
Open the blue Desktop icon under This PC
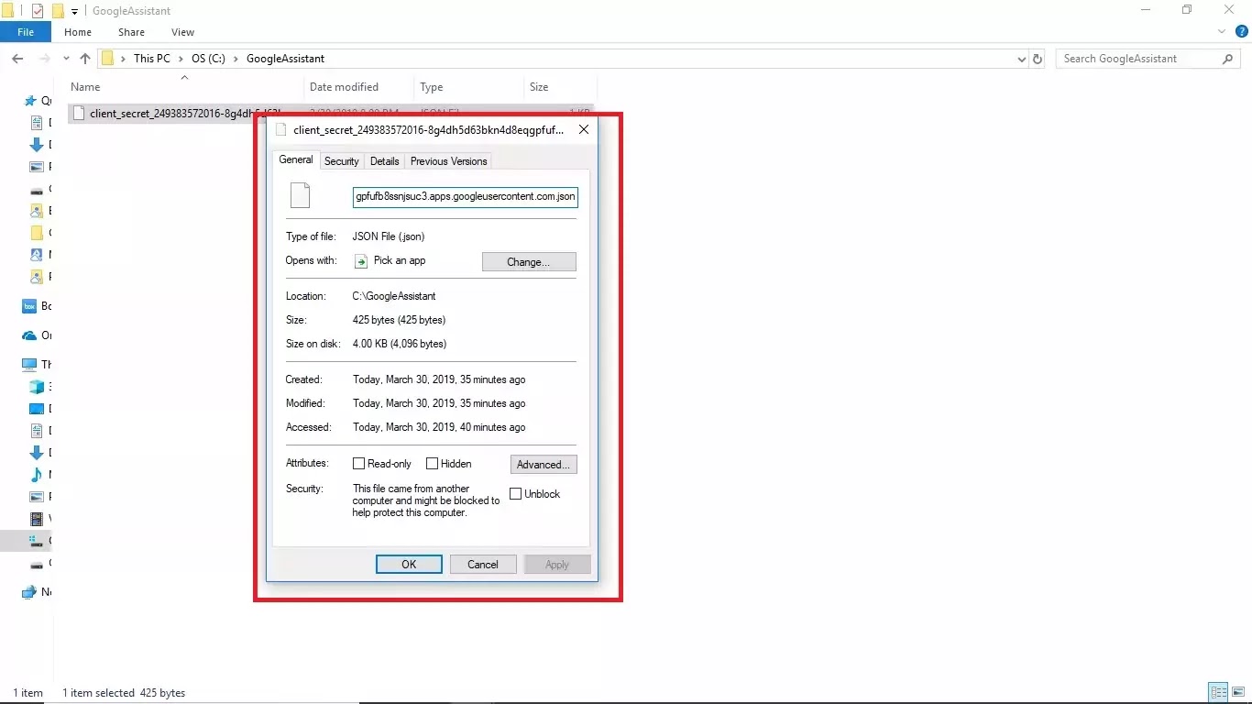tap(37, 409)
